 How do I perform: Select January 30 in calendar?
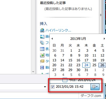click(78, 70)
